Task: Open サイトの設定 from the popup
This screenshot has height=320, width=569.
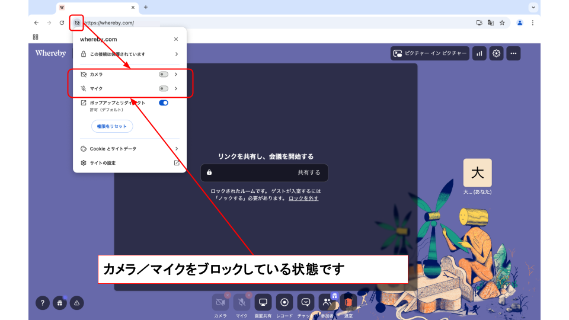Action: click(x=129, y=163)
